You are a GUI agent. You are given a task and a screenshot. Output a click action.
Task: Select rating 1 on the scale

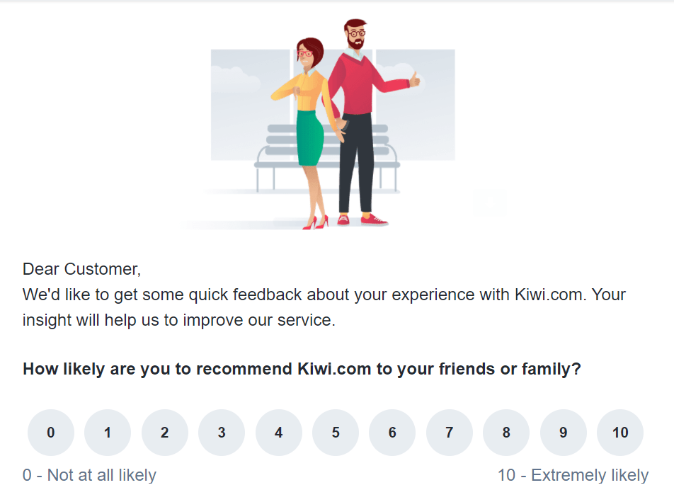click(x=108, y=432)
